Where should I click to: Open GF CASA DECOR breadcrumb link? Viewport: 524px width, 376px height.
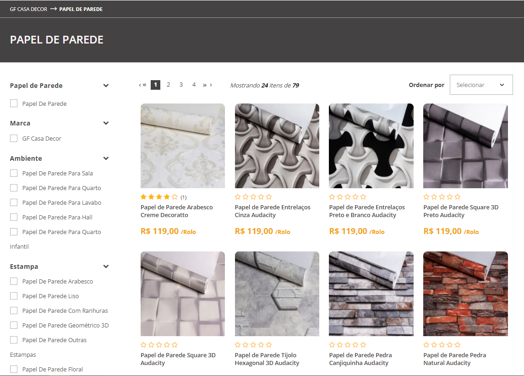point(28,9)
